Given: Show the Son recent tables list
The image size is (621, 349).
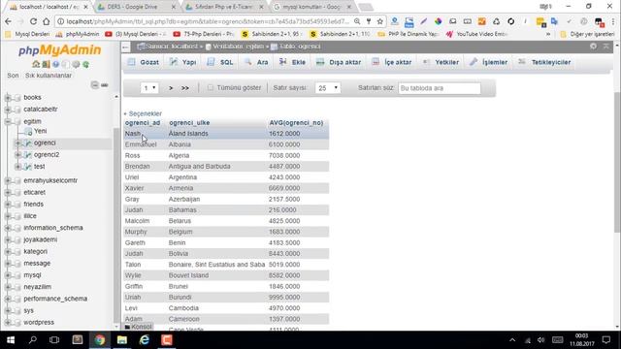Looking at the screenshot, I should tap(13, 76).
